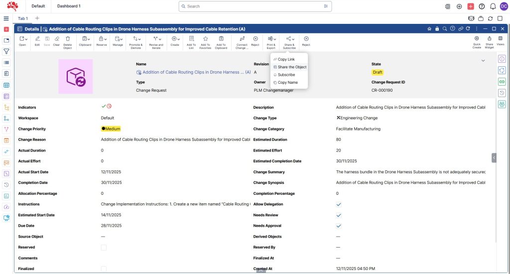Image resolution: width=510 pixels, height=274 pixels.
Task: Click Add To List toolbar icon
Action: click(191, 43)
